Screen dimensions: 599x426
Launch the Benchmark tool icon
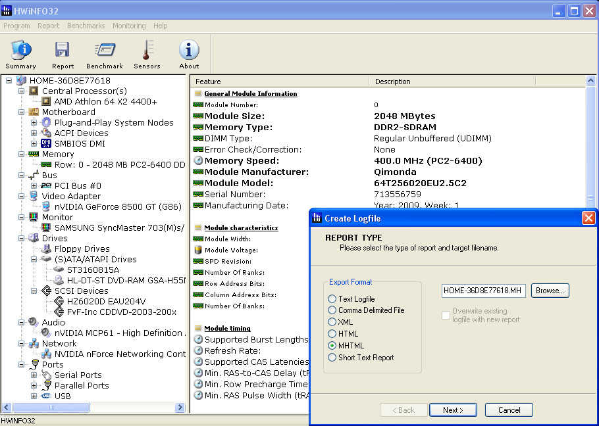pyautogui.click(x=105, y=54)
